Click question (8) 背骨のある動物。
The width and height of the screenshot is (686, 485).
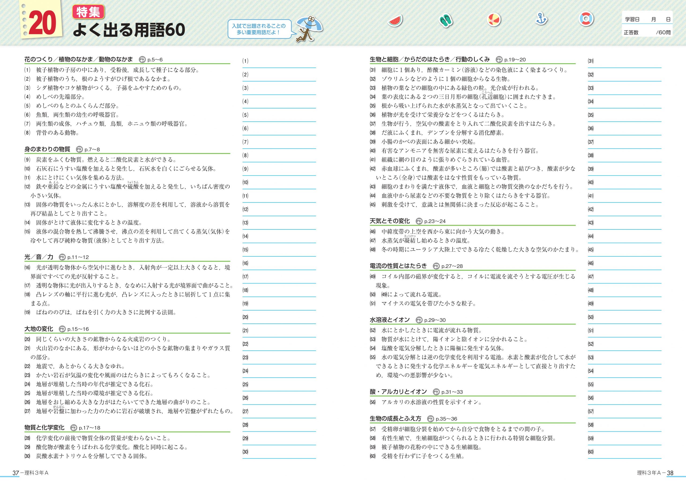click(x=52, y=133)
